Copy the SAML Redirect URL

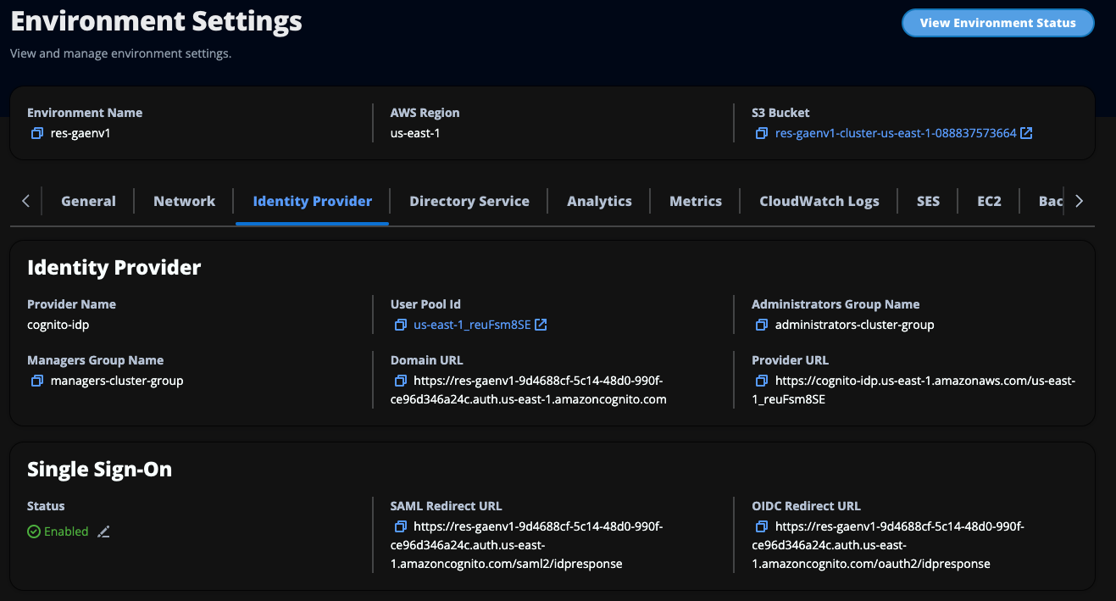(x=399, y=526)
